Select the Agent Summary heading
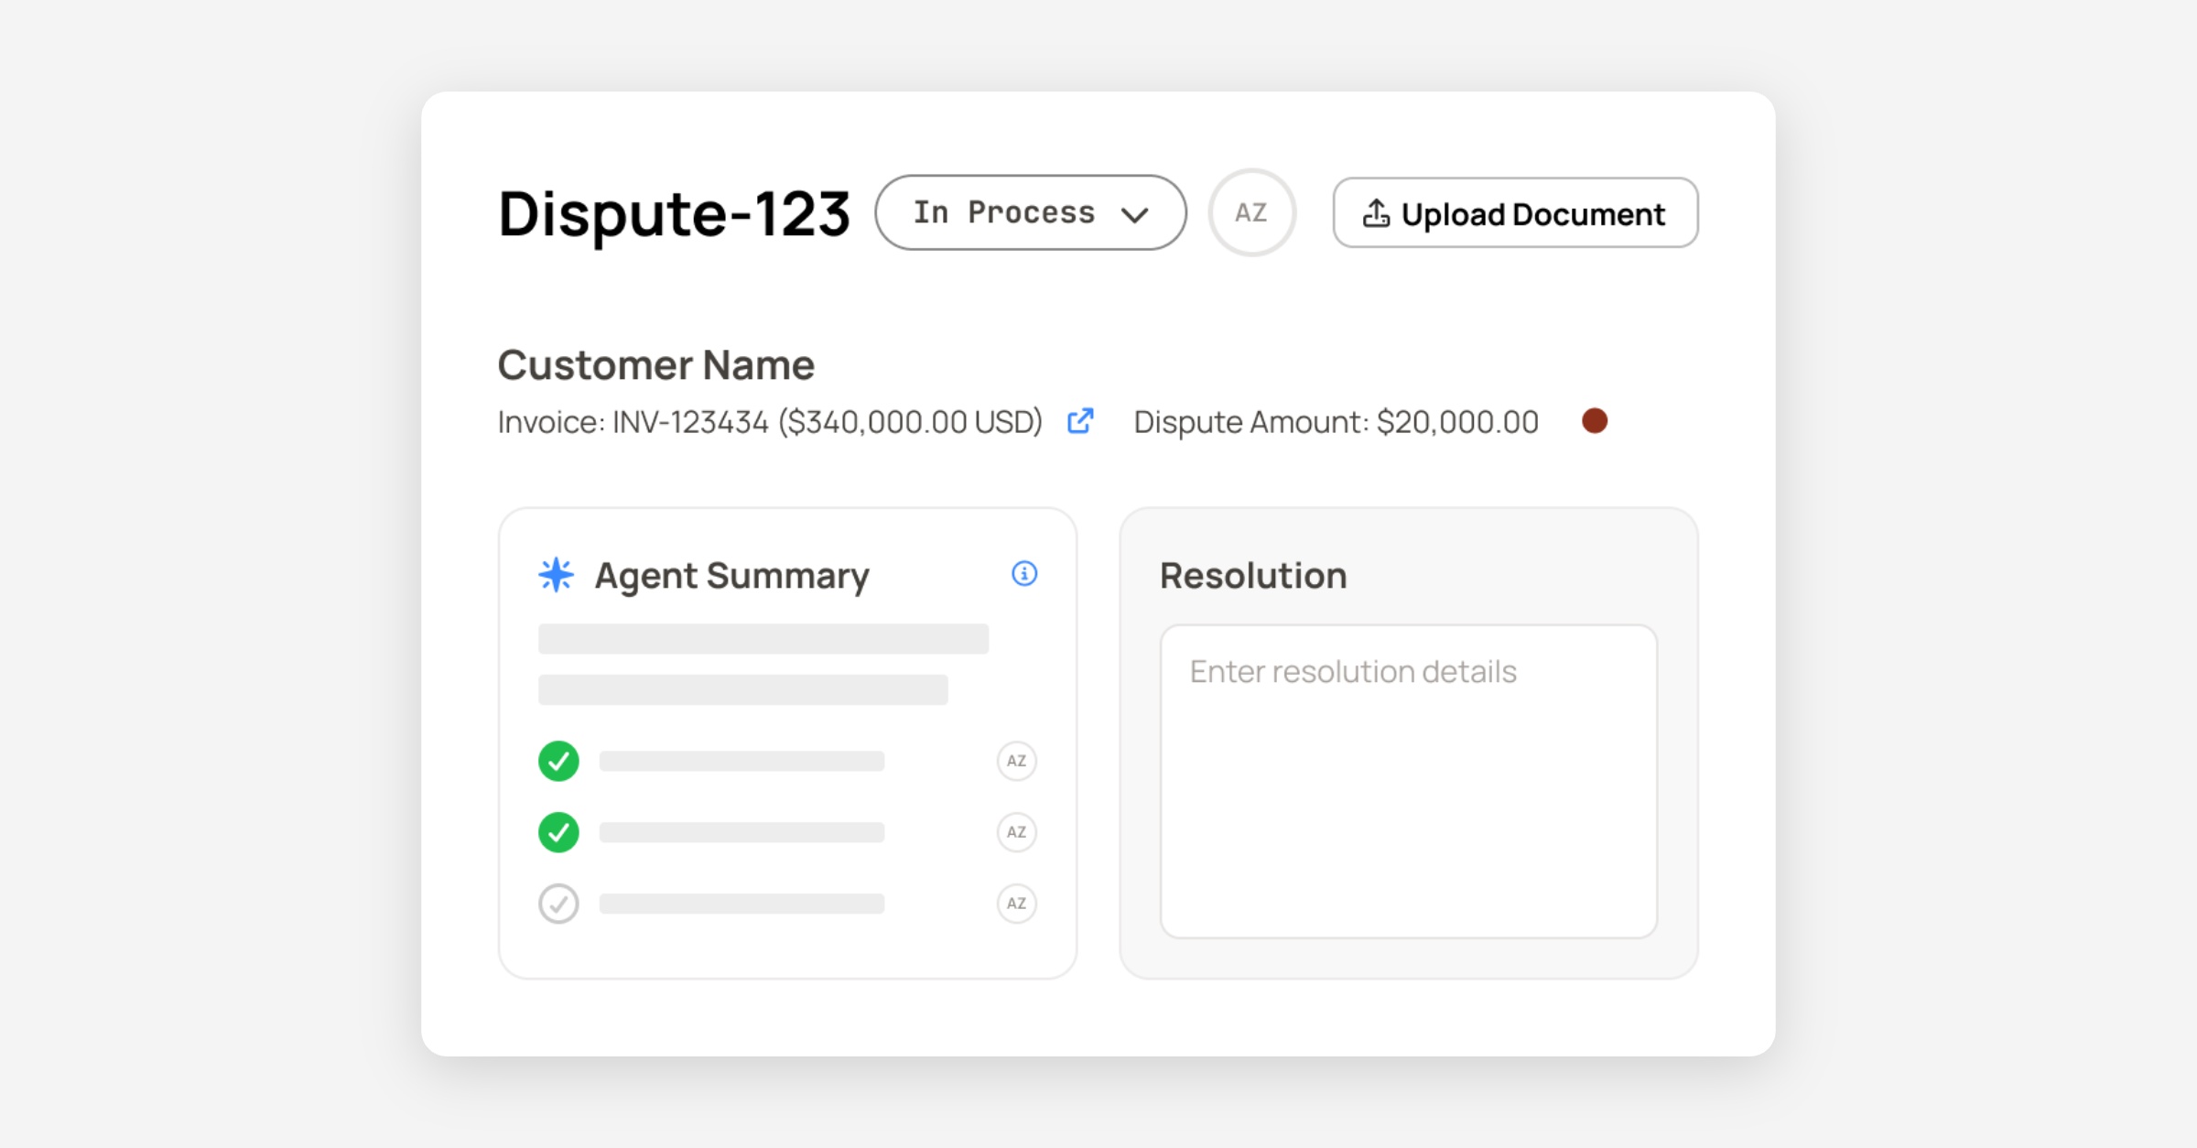The image size is (2197, 1148). (x=731, y=576)
